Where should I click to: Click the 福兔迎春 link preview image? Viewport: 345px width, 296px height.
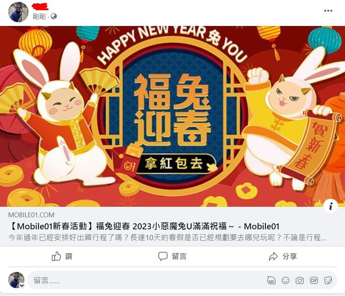(172, 116)
